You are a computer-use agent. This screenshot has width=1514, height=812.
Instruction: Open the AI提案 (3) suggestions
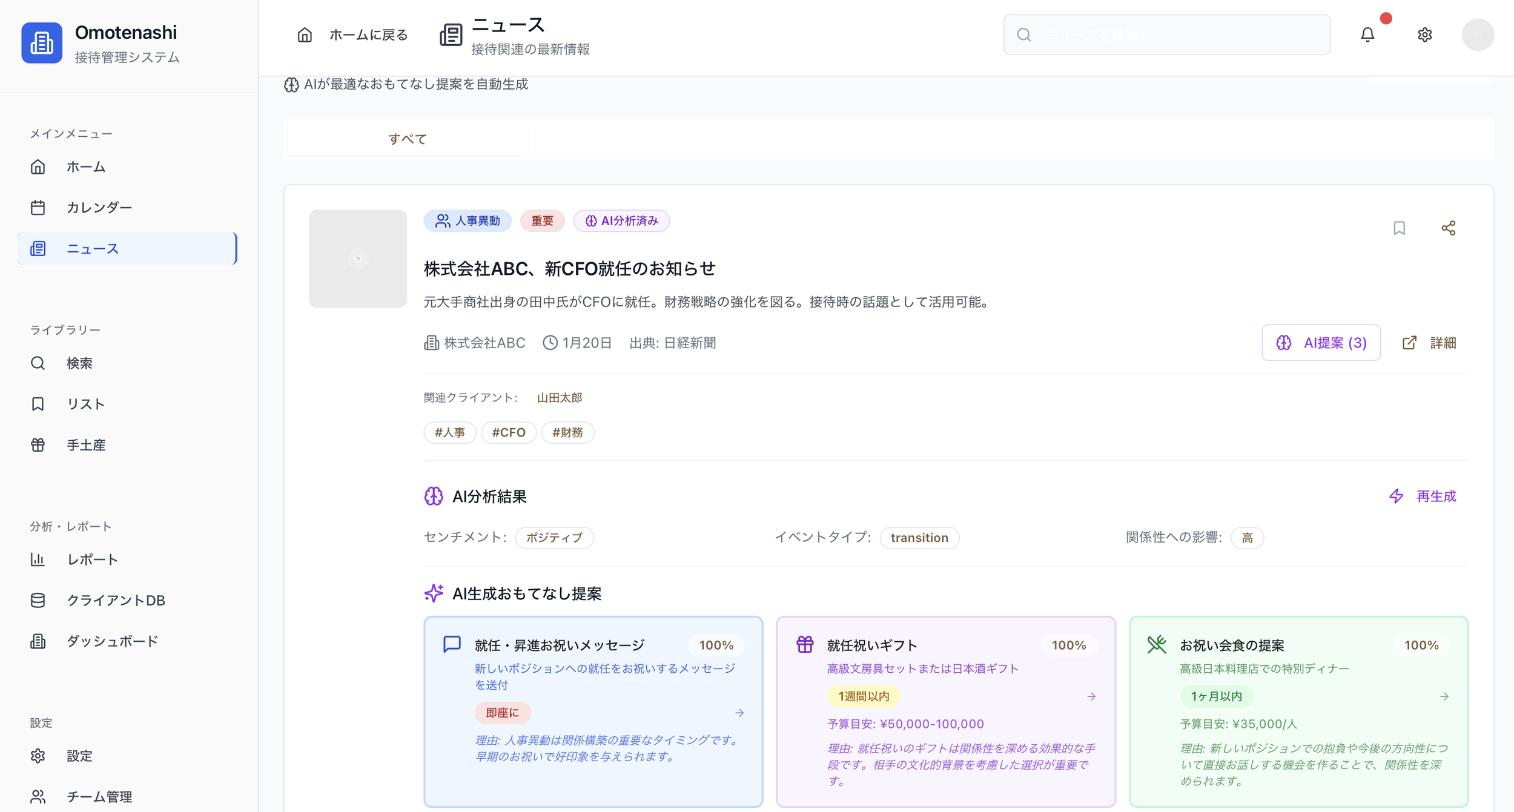pyautogui.click(x=1321, y=342)
